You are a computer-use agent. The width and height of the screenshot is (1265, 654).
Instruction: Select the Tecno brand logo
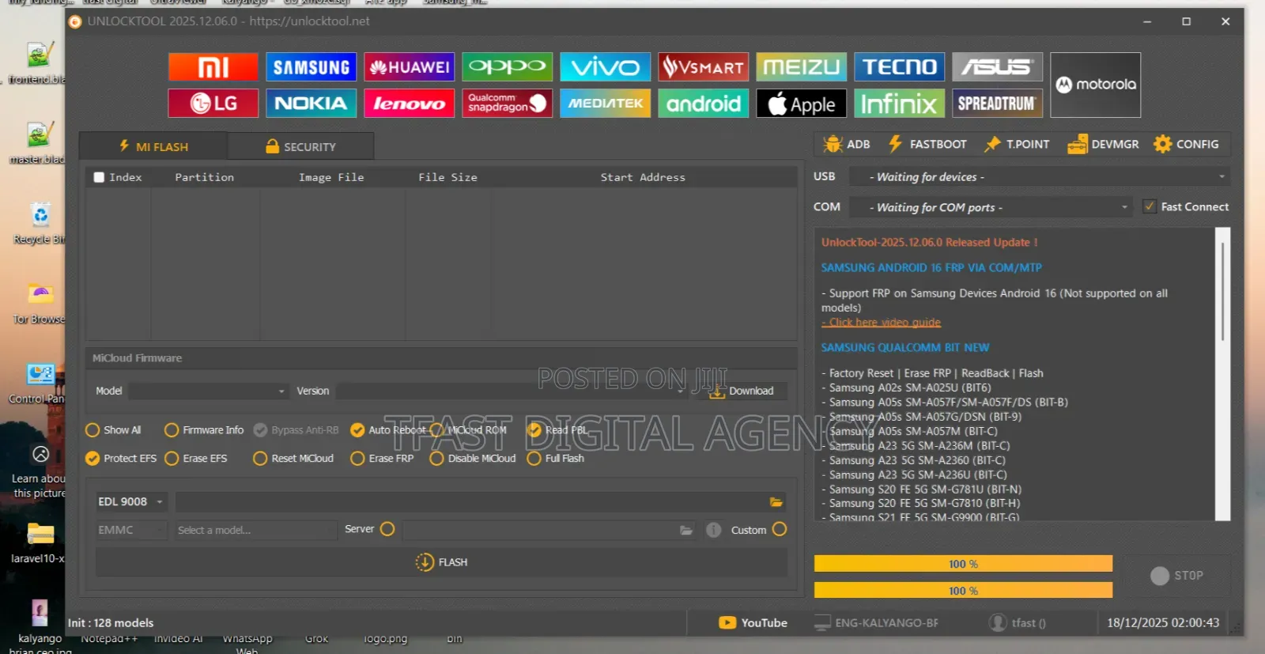[900, 67]
